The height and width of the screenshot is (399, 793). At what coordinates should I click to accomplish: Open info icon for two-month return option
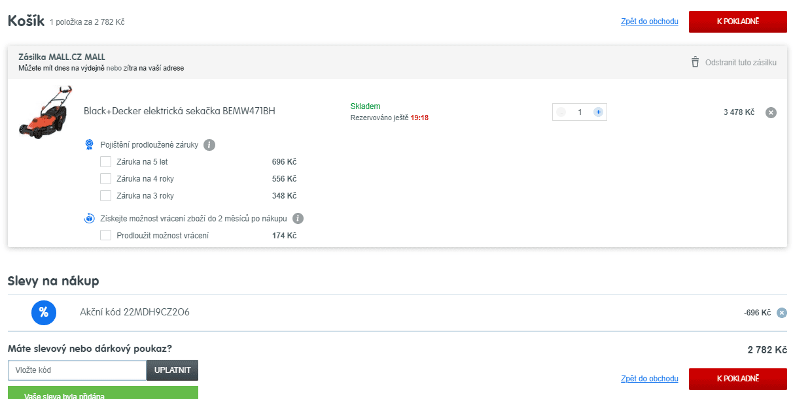point(298,219)
